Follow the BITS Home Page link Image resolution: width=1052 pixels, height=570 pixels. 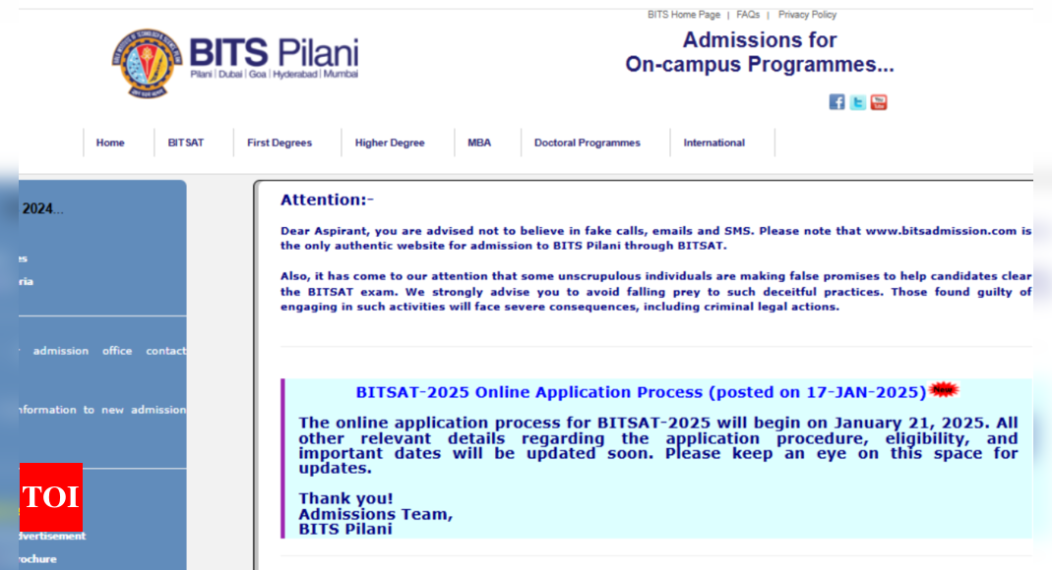click(x=684, y=15)
